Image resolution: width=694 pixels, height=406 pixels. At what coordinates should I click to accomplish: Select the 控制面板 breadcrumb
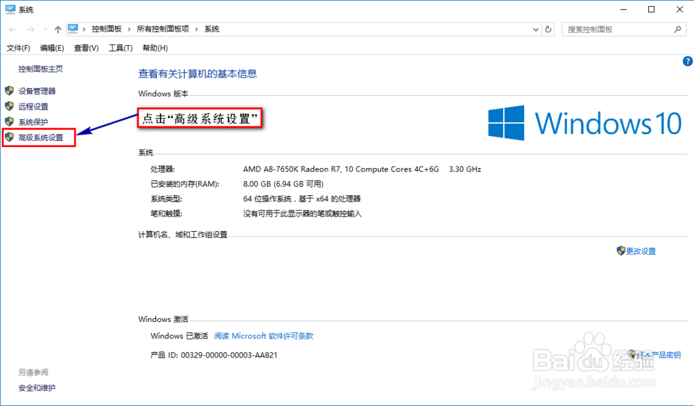107,28
